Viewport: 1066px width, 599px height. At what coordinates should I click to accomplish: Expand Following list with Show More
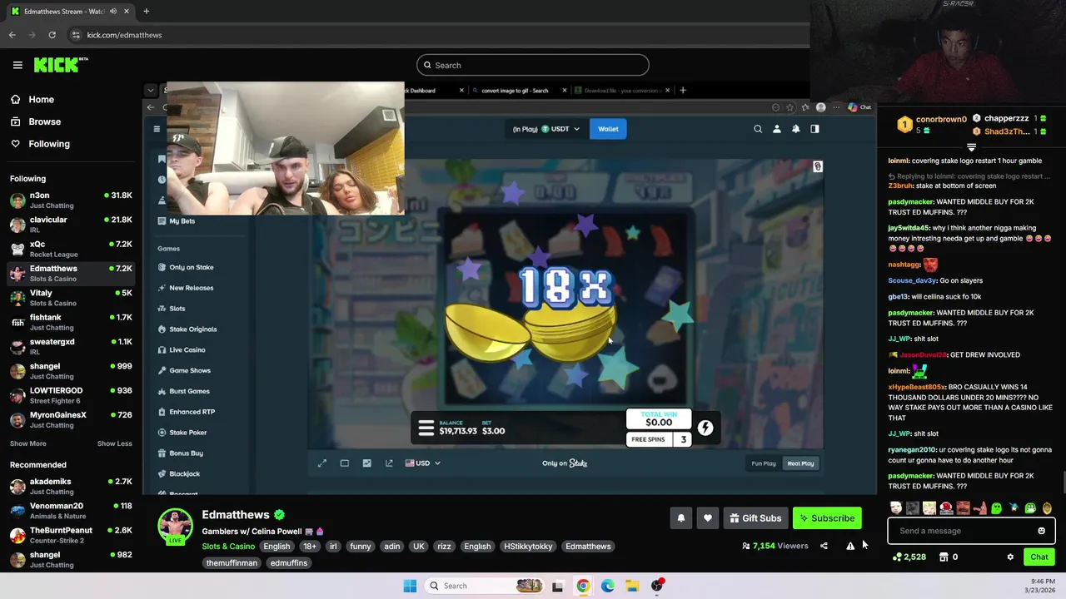(x=28, y=443)
